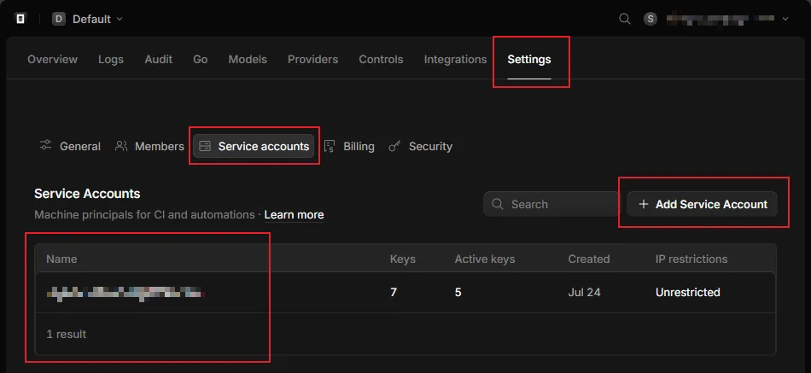This screenshot has height=373, width=811.
Task: Expand the user account menu chevron
Action: [x=785, y=19]
